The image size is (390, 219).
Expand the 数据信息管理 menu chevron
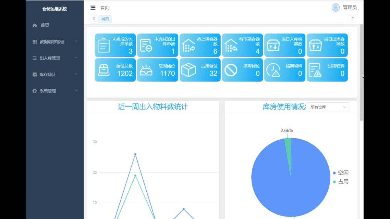click(x=76, y=41)
